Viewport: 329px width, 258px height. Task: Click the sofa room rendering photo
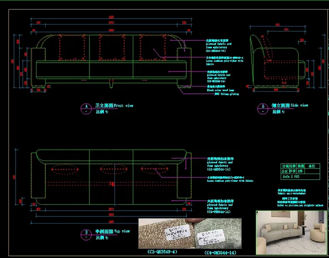pyautogui.click(x=292, y=232)
